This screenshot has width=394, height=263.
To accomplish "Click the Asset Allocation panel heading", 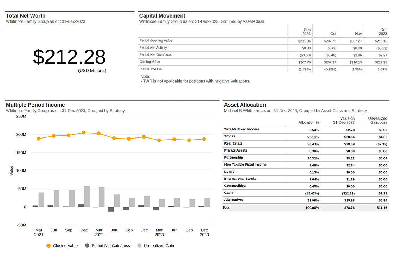I will pos(245,105).
